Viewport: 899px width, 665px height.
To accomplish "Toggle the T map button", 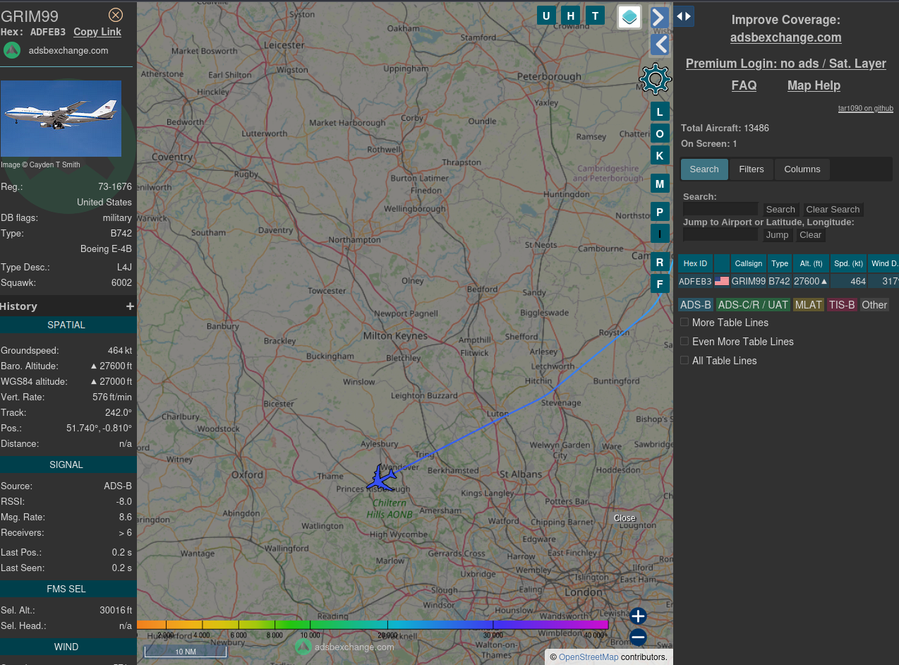I will (x=596, y=16).
